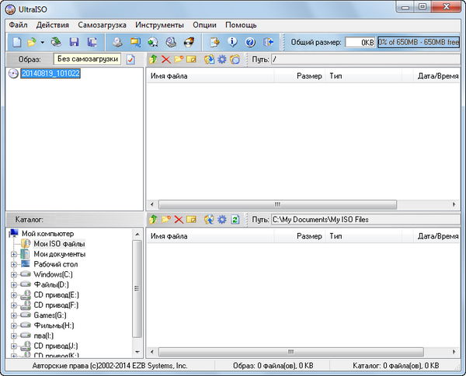Viewport: 466px width, 376px height.
Task: Click the 650MB capacity progress bar
Action: point(418,42)
